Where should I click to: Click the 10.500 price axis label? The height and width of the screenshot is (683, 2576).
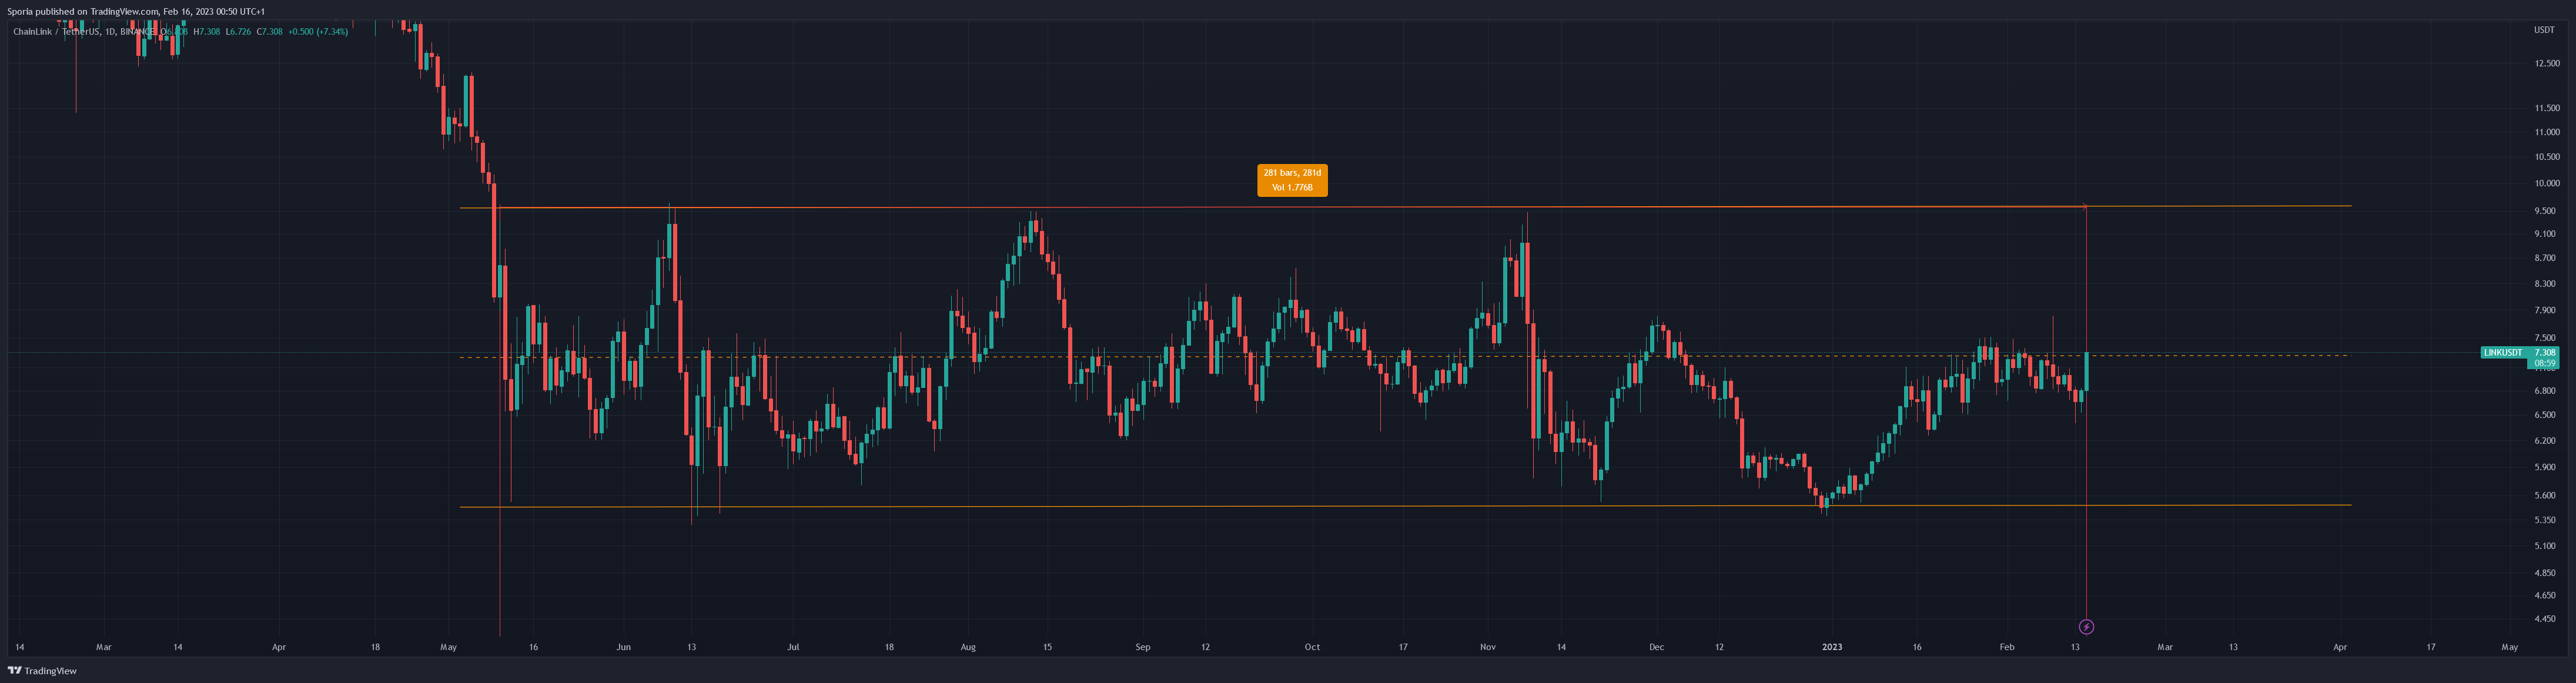2547,157
